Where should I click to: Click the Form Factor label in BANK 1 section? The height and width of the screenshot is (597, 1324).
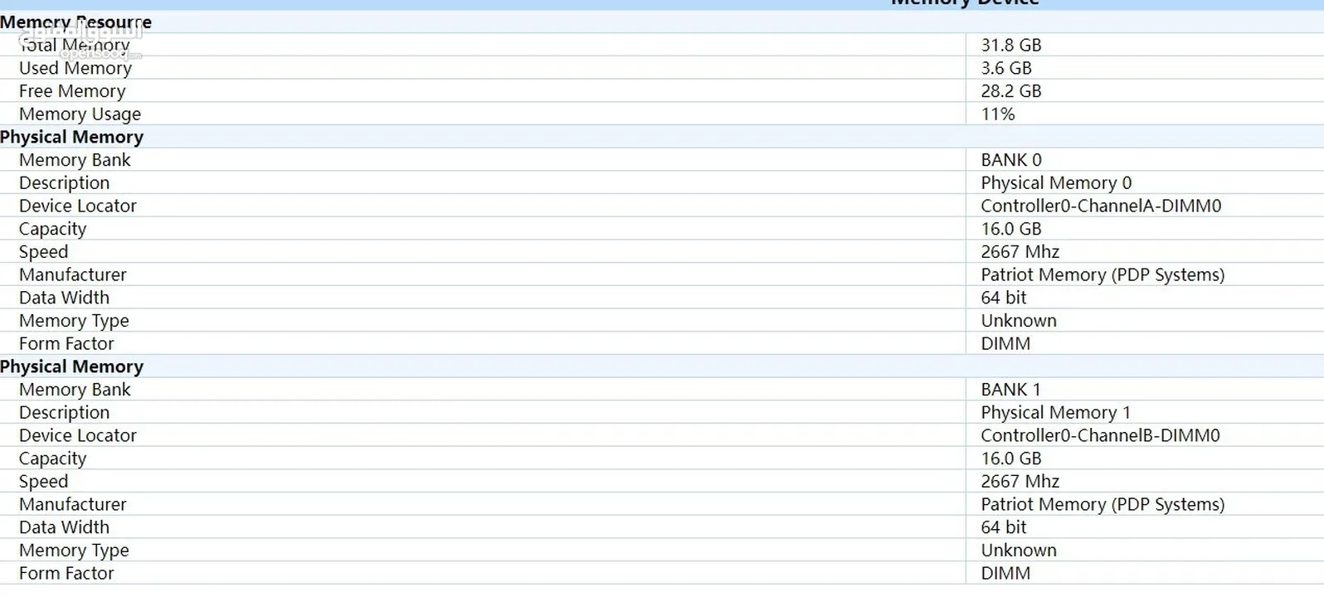coord(66,574)
